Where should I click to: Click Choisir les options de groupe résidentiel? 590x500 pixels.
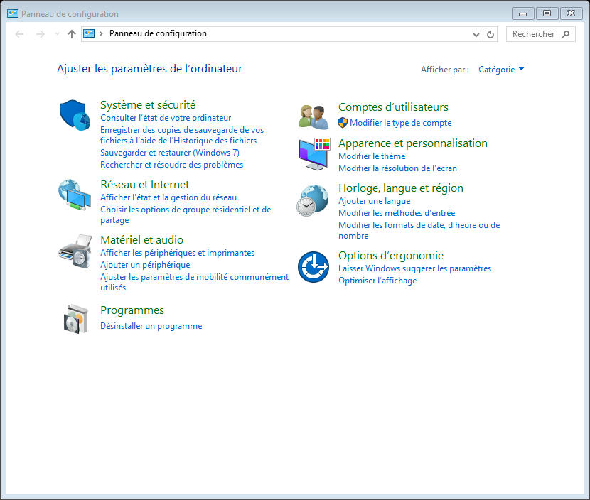coord(186,214)
